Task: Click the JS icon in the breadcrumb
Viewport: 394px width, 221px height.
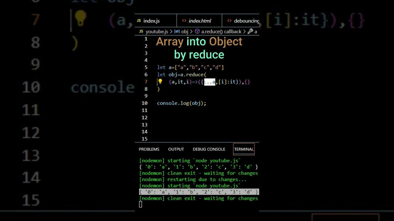Action: pyautogui.click(x=141, y=32)
